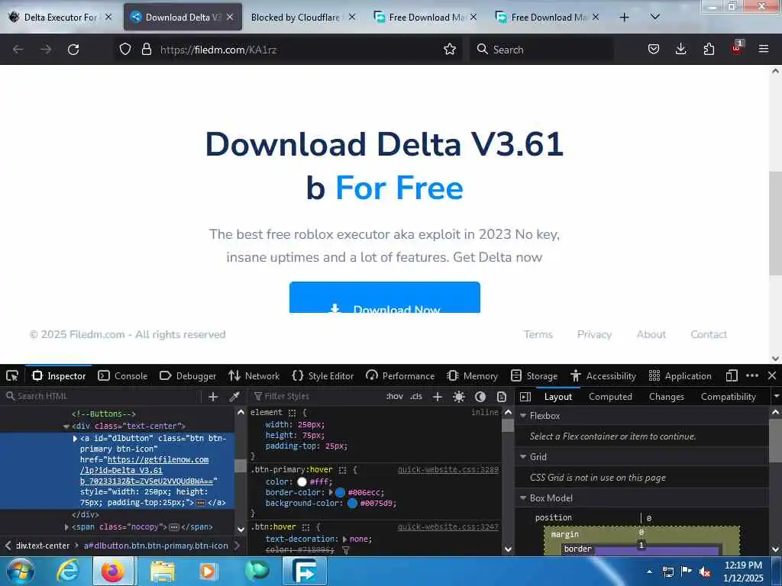Open the uBlock Origin extension
The height and width of the screenshot is (586, 782).
737,48
